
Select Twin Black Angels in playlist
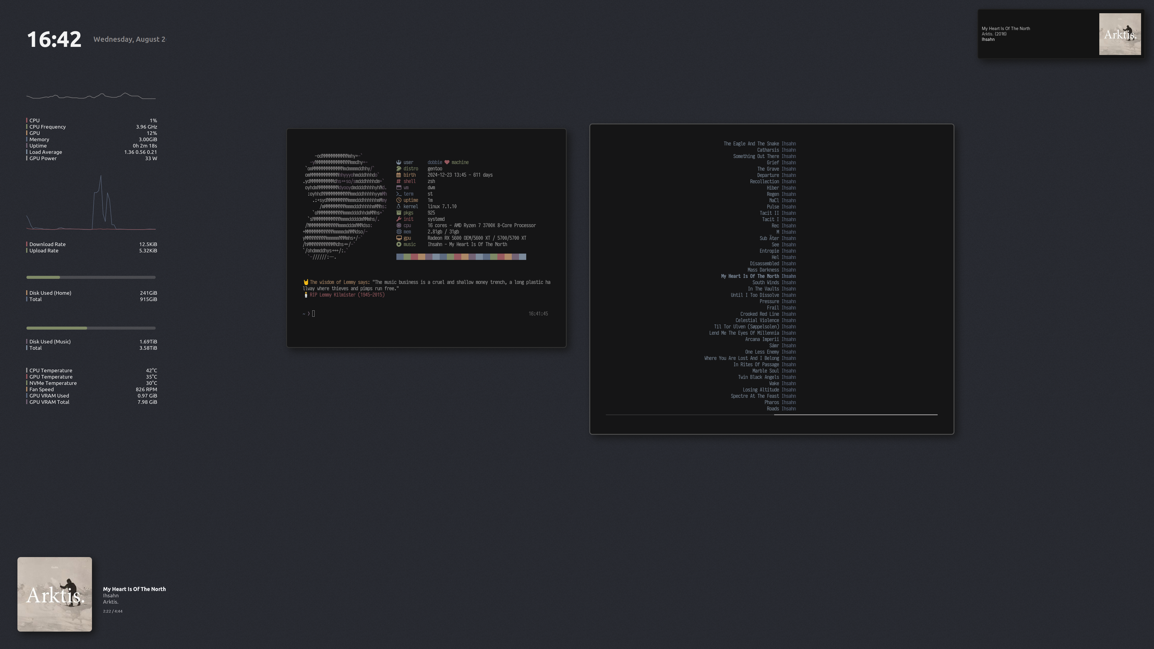click(767, 377)
